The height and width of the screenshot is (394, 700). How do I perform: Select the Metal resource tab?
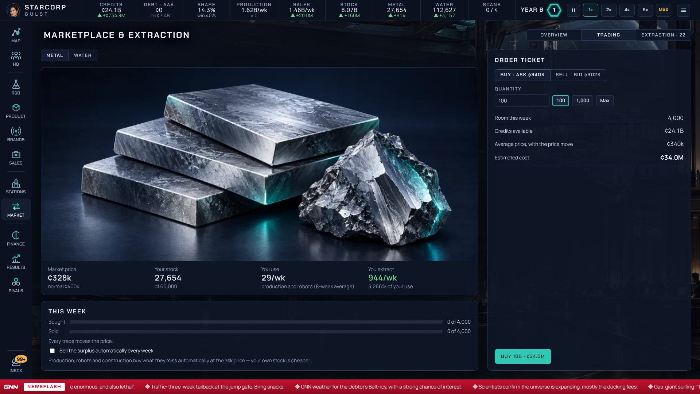(55, 55)
